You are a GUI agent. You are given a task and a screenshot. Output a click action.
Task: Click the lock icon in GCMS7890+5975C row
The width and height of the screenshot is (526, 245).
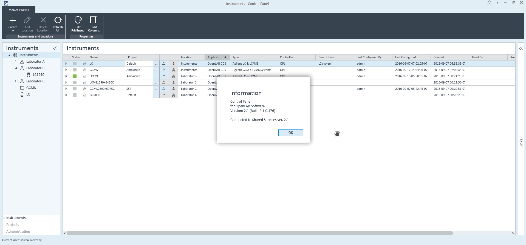(x=85, y=89)
